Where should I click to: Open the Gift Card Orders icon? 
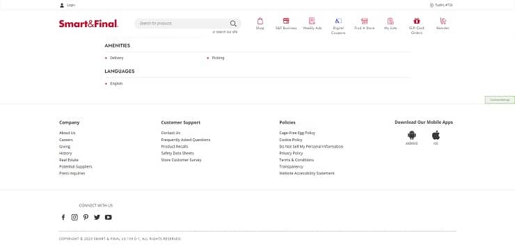(417, 21)
